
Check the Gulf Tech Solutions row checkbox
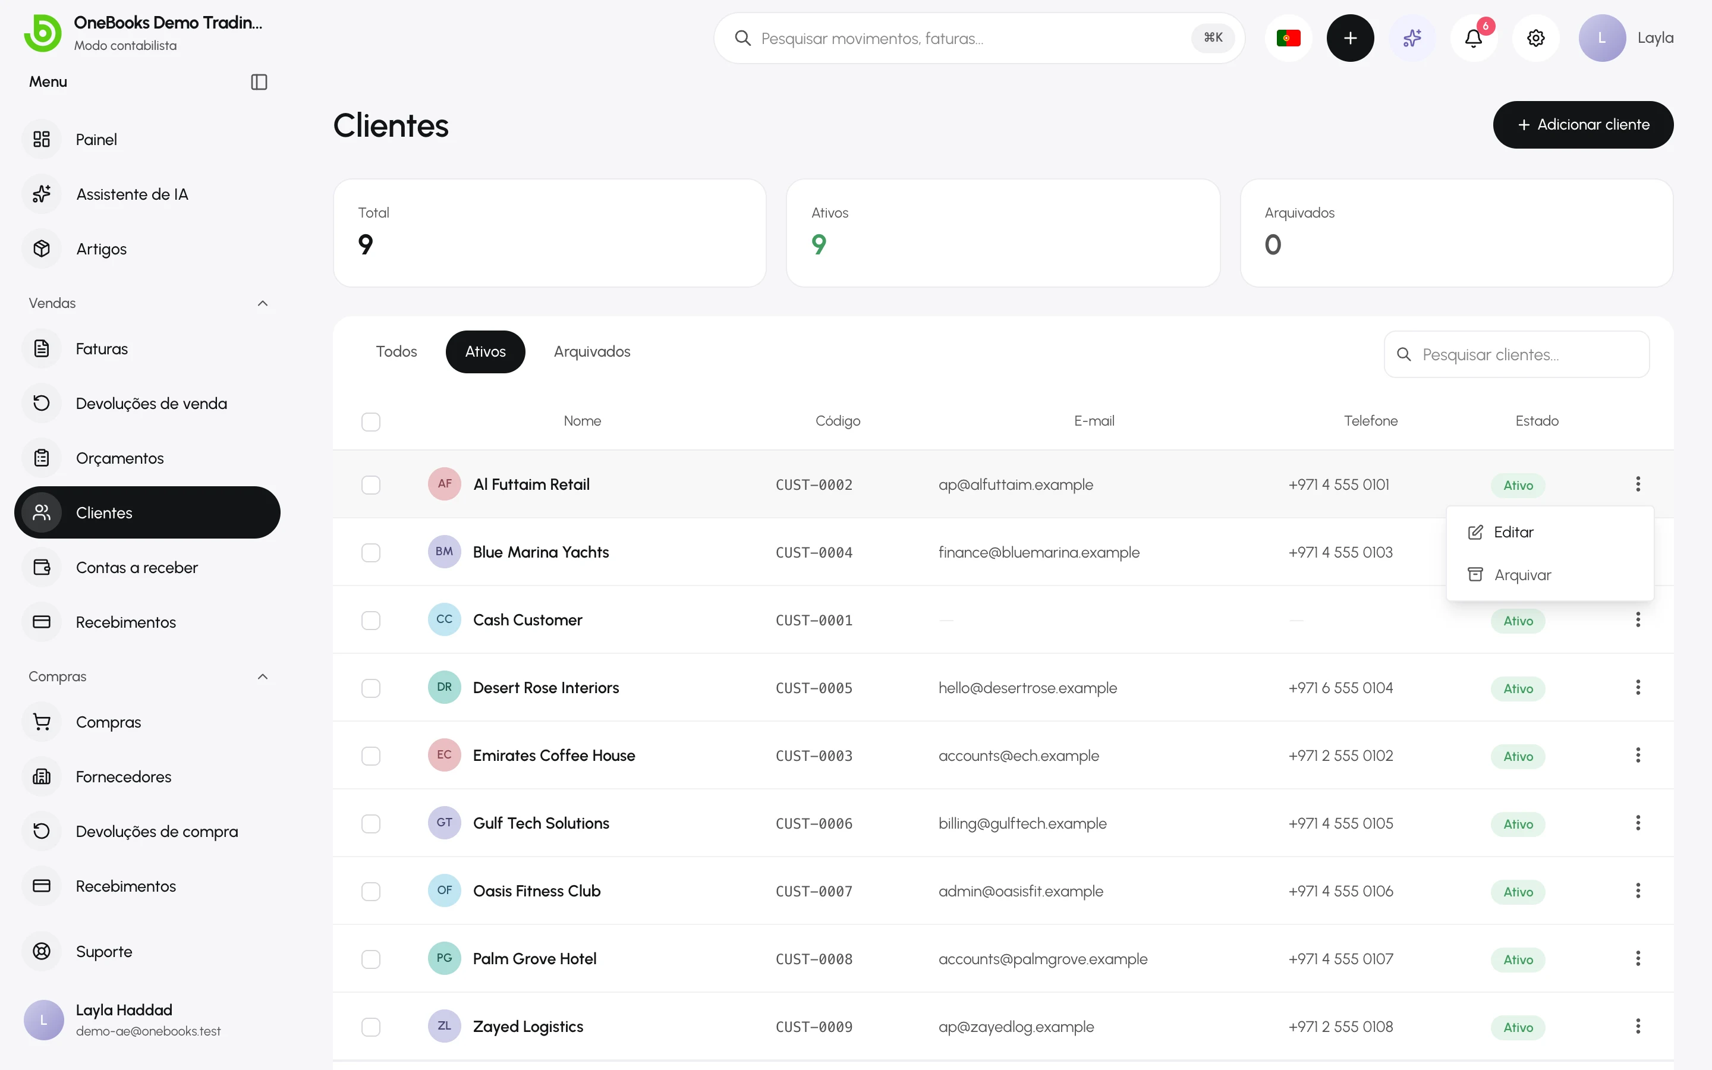click(371, 824)
